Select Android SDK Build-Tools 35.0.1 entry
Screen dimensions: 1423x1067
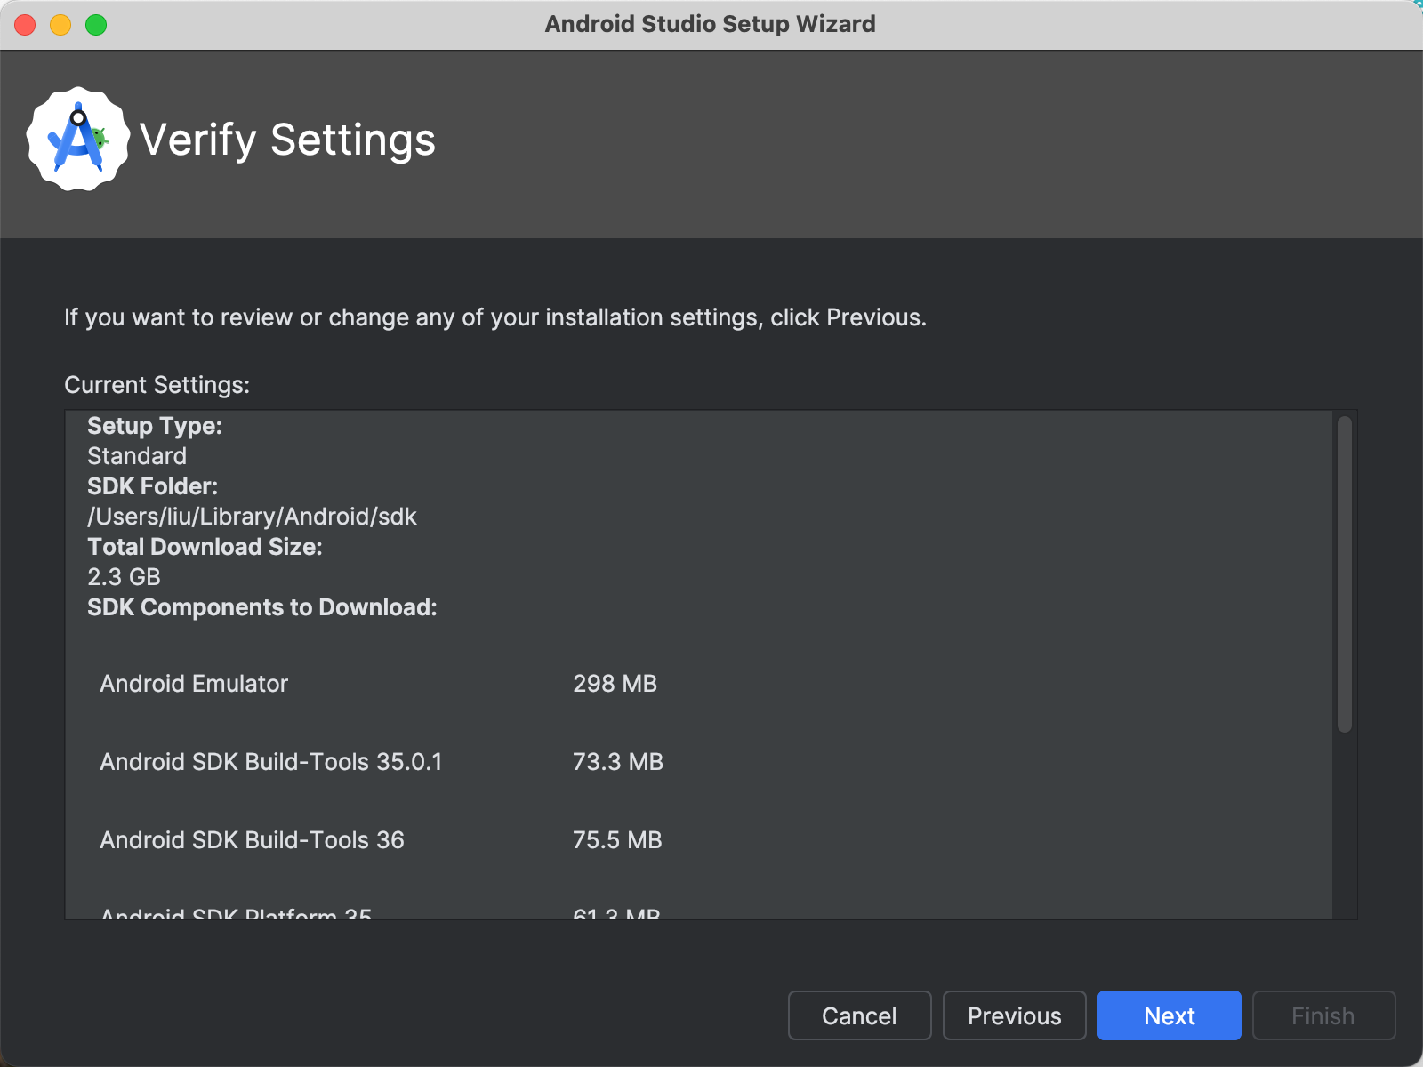(270, 762)
